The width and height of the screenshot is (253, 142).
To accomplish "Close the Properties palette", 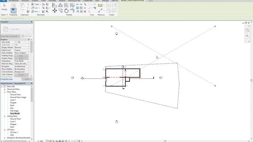I will coord(32,22).
